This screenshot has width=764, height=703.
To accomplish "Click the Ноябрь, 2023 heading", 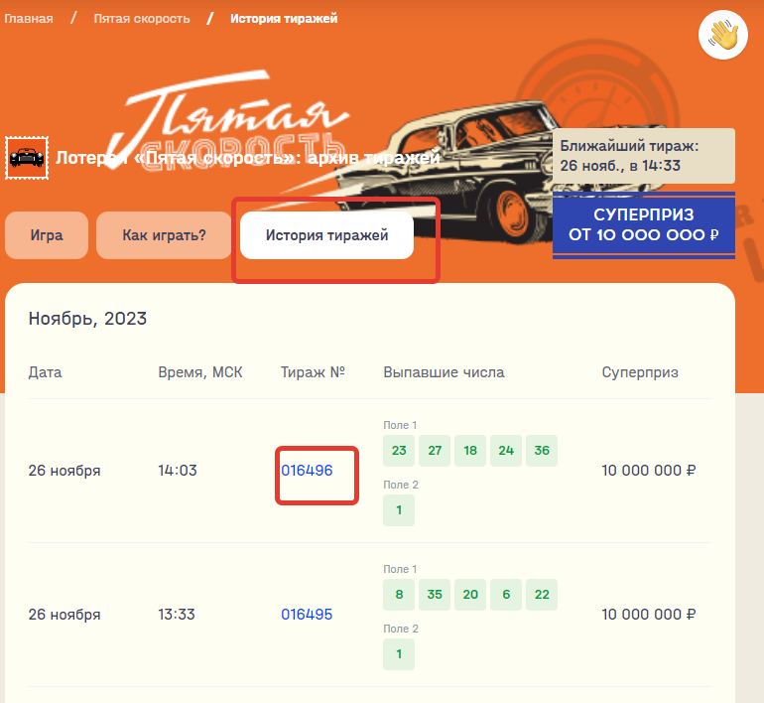I will pos(87,319).
